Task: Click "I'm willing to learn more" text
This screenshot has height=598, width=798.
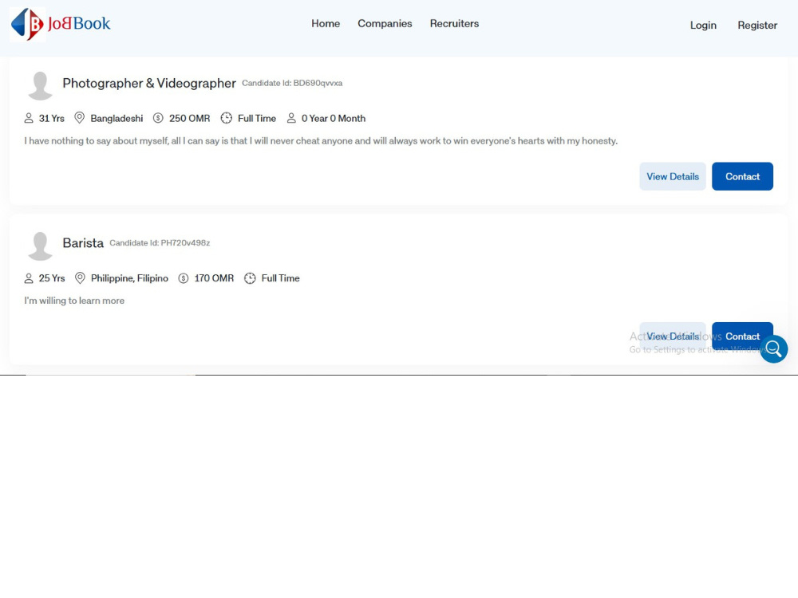Action: pyautogui.click(x=74, y=301)
